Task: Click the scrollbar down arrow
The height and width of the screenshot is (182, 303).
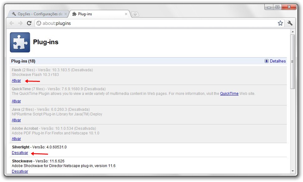Action: (292, 171)
